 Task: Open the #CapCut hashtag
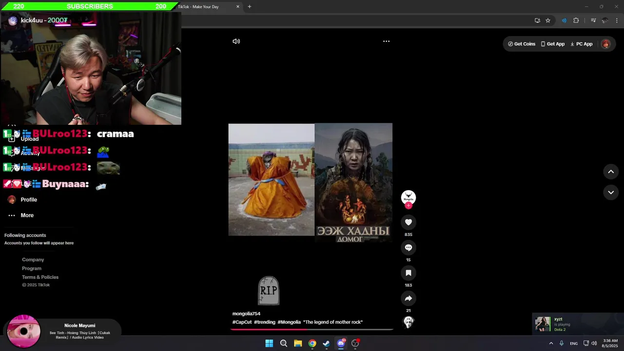point(242,322)
